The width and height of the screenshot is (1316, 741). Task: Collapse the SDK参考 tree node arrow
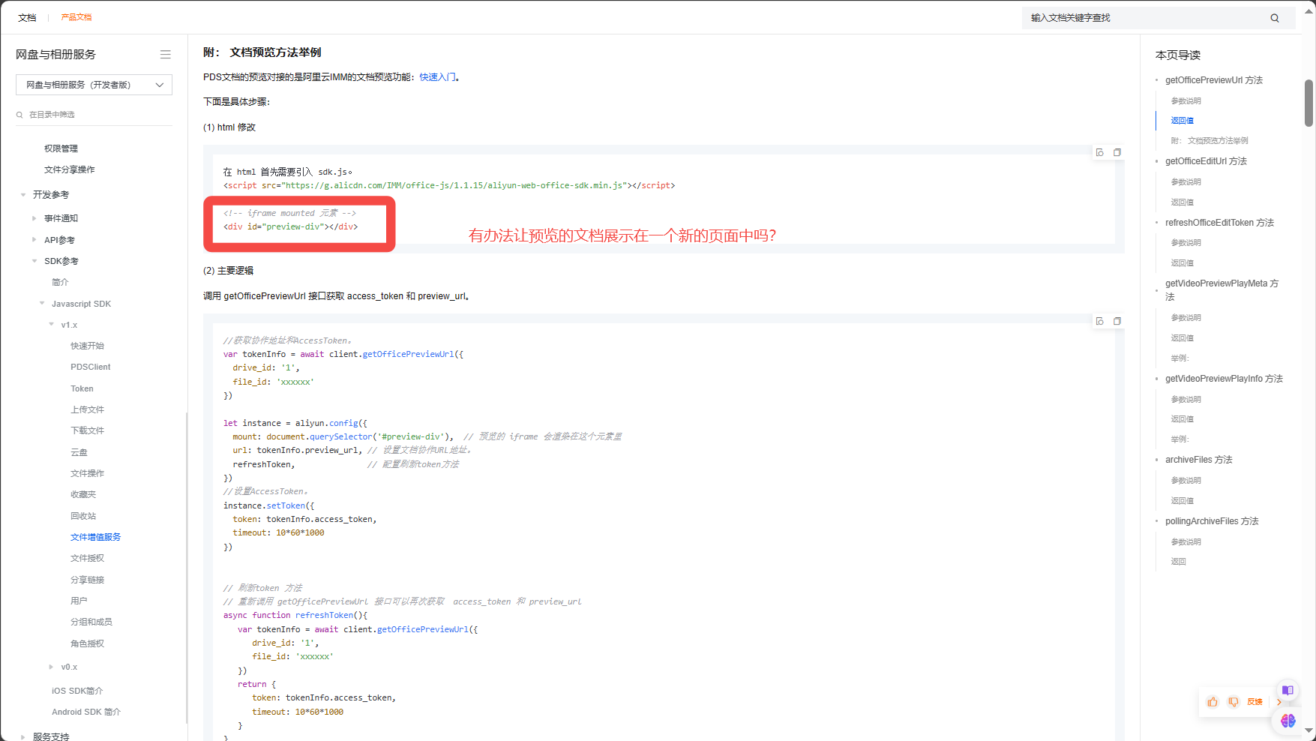click(34, 261)
